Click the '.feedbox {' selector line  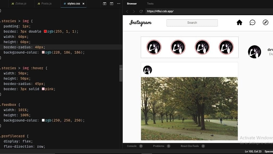(10, 105)
